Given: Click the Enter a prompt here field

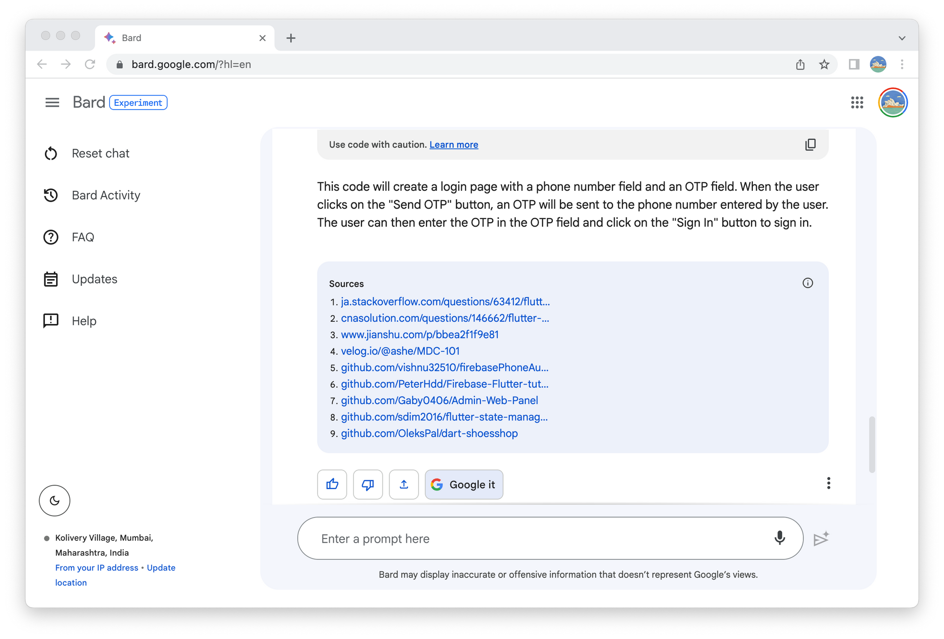Looking at the screenshot, I should coord(538,539).
